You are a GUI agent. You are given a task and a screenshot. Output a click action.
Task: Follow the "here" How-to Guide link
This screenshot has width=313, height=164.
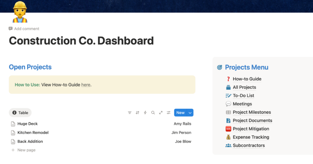click(x=86, y=85)
